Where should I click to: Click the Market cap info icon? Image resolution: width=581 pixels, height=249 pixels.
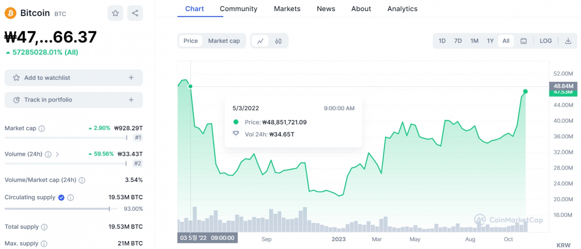click(42, 129)
